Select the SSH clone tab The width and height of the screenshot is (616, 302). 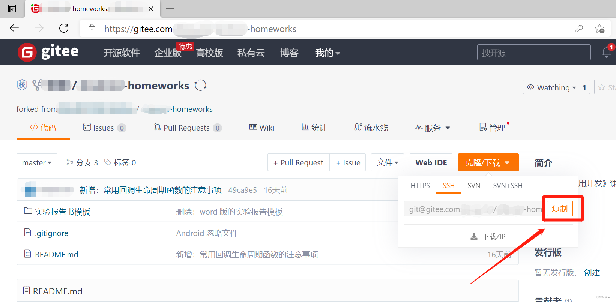[449, 185]
